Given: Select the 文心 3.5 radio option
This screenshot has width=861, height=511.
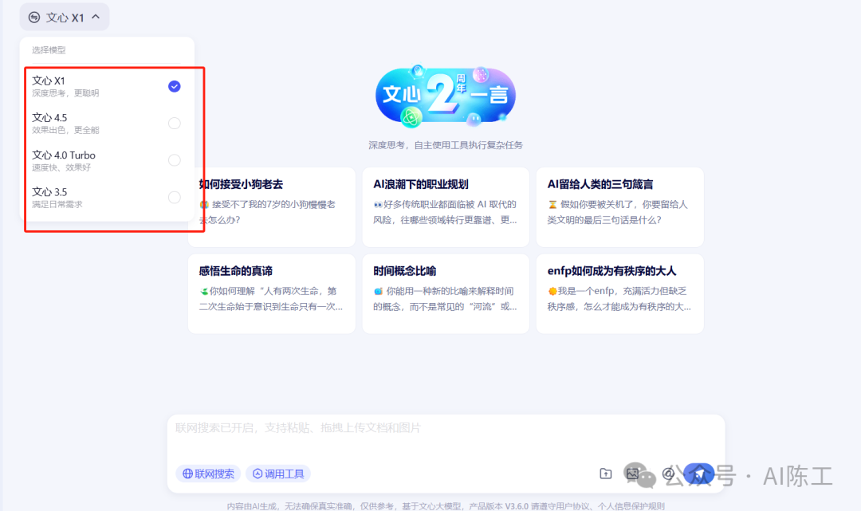Looking at the screenshot, I should pos(174,197).
